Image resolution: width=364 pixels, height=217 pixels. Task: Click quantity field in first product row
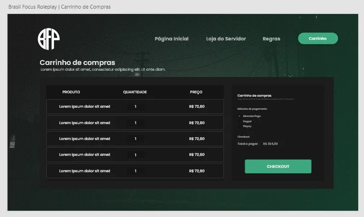135,106
